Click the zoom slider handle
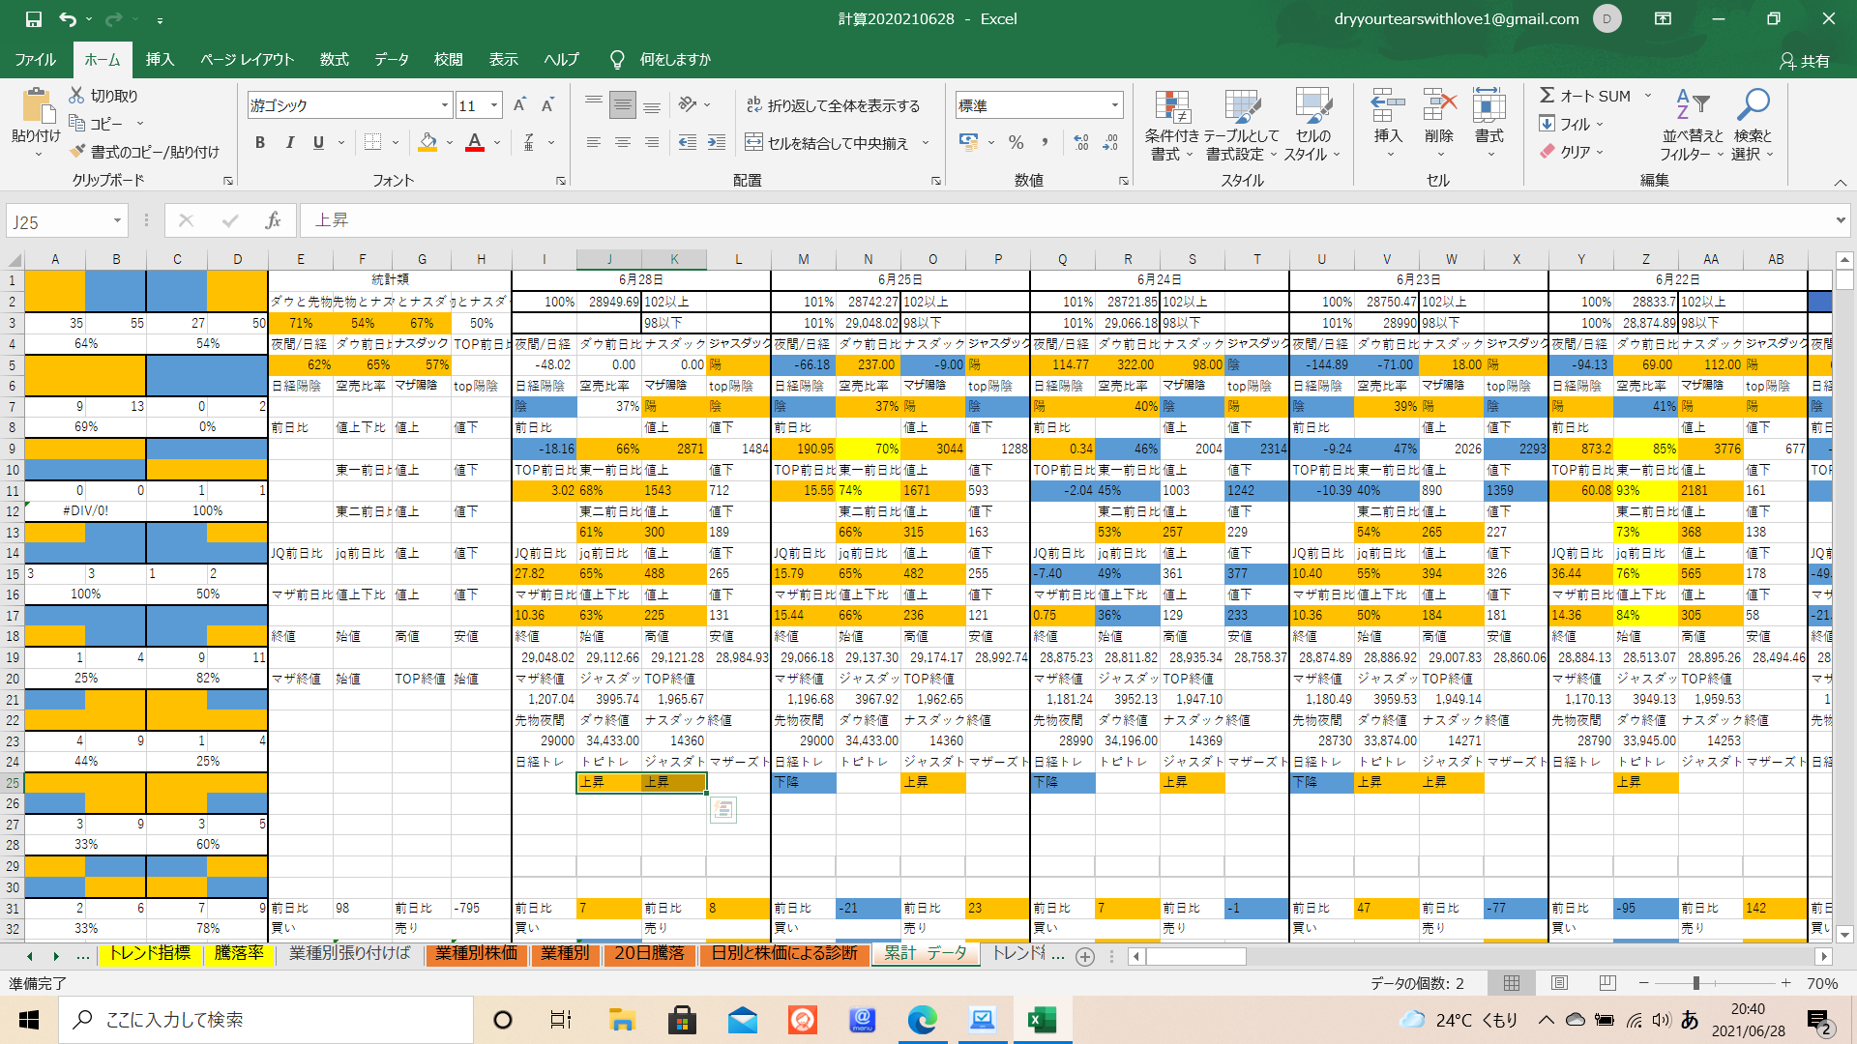The height and width of the screenshot is (1044, 1857). tap(1695, 983)
